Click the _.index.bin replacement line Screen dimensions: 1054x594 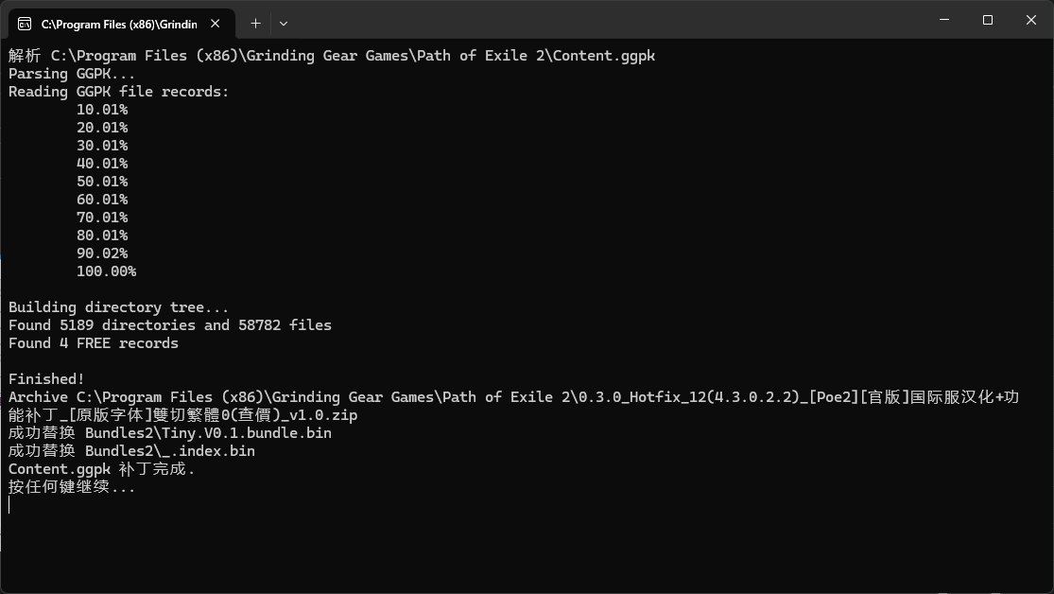[x=131, y=451]
